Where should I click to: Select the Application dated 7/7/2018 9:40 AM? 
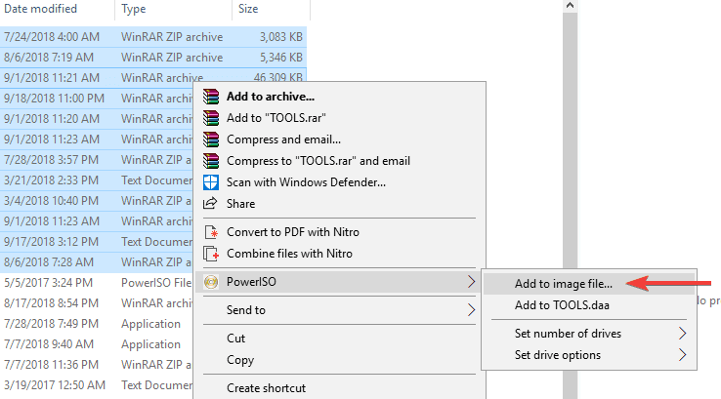pyautogui.click(x=97, y=344)
